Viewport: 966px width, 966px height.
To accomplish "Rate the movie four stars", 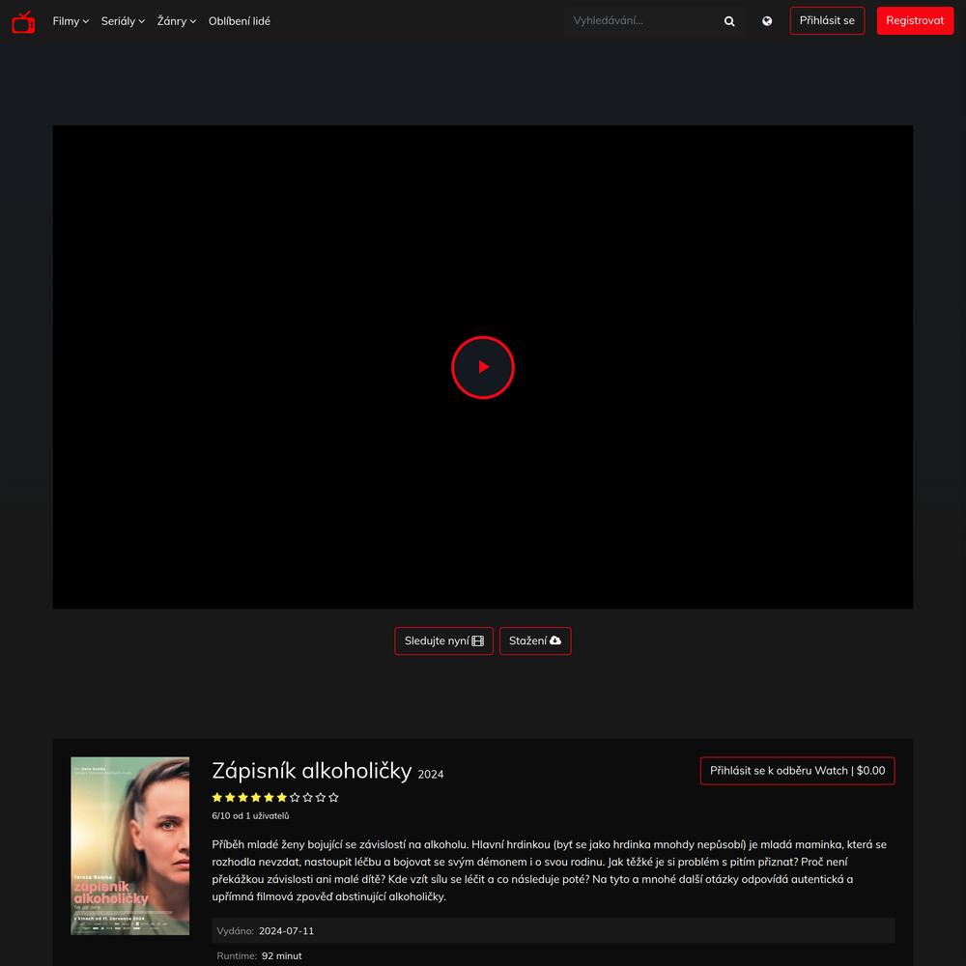I will point(256,797).
